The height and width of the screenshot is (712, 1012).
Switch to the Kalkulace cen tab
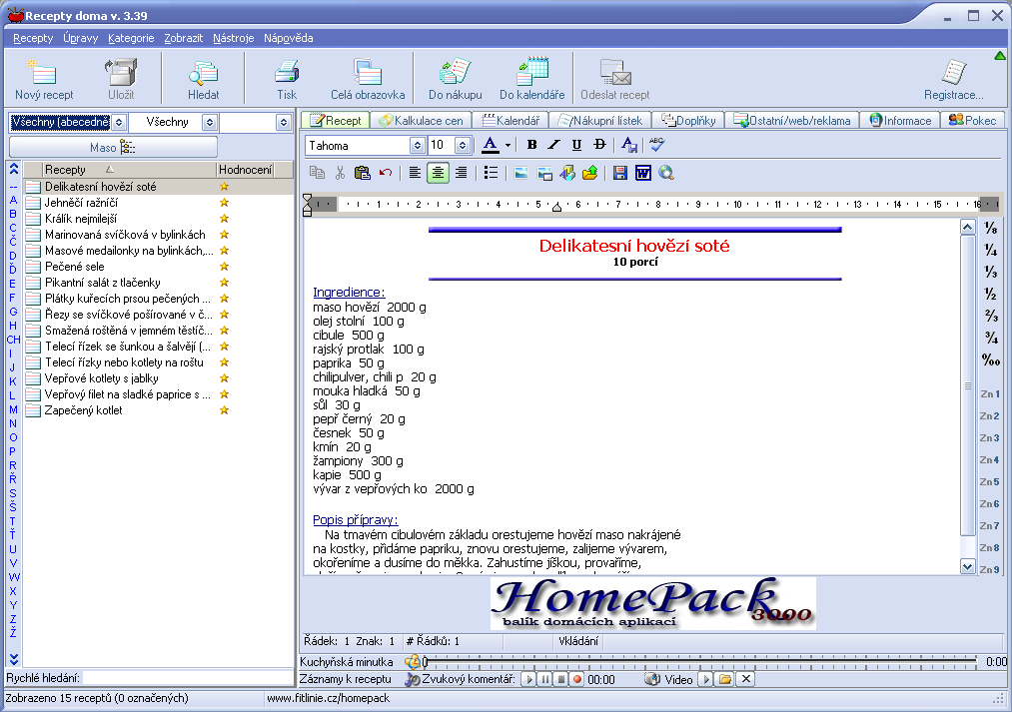[421, 121]
